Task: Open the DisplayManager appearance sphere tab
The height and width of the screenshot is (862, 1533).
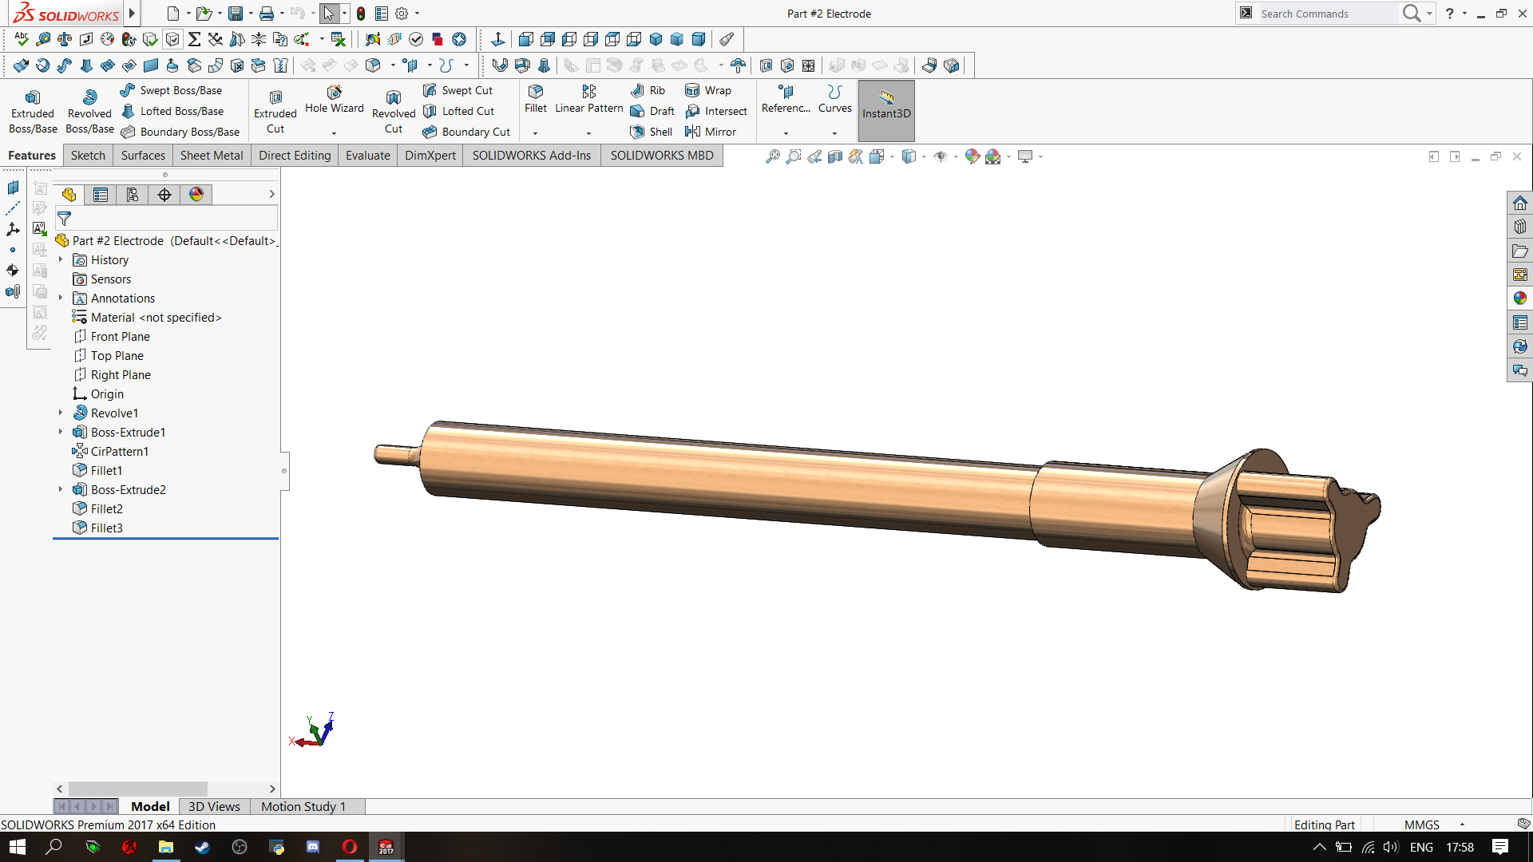Action: (x=196, y=195)
